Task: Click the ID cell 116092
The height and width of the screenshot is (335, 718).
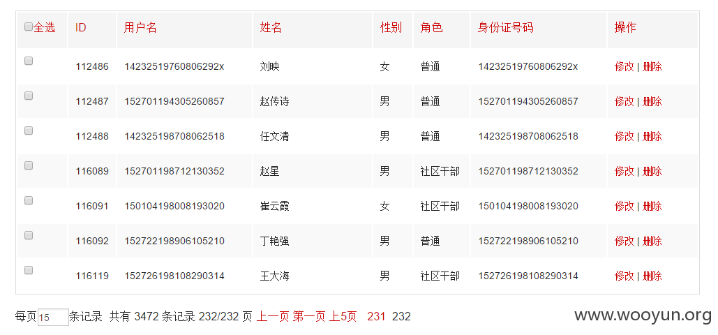Action: (x=92, y=241)
